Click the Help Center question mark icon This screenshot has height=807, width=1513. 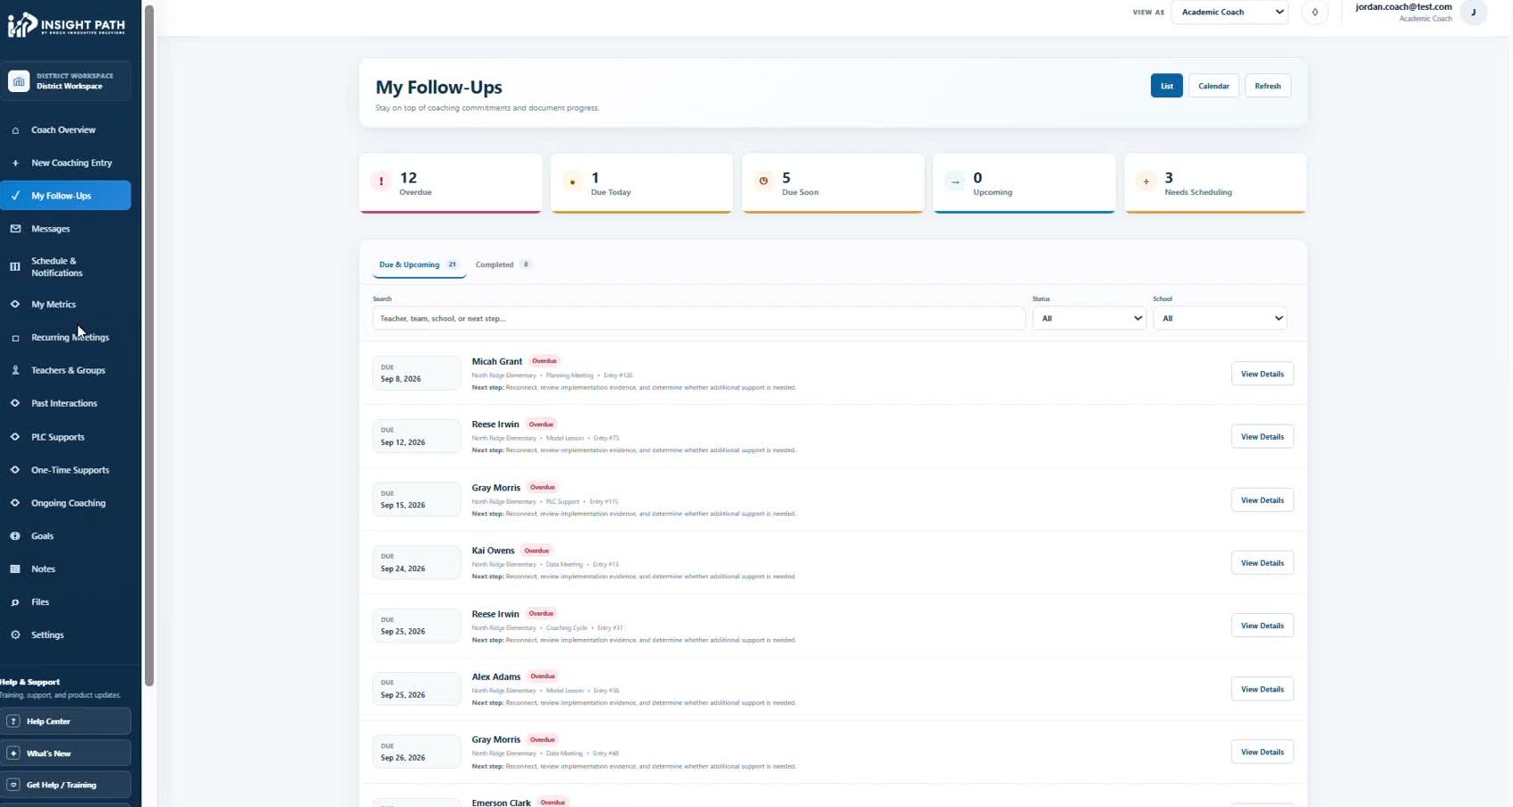(13, 721)
